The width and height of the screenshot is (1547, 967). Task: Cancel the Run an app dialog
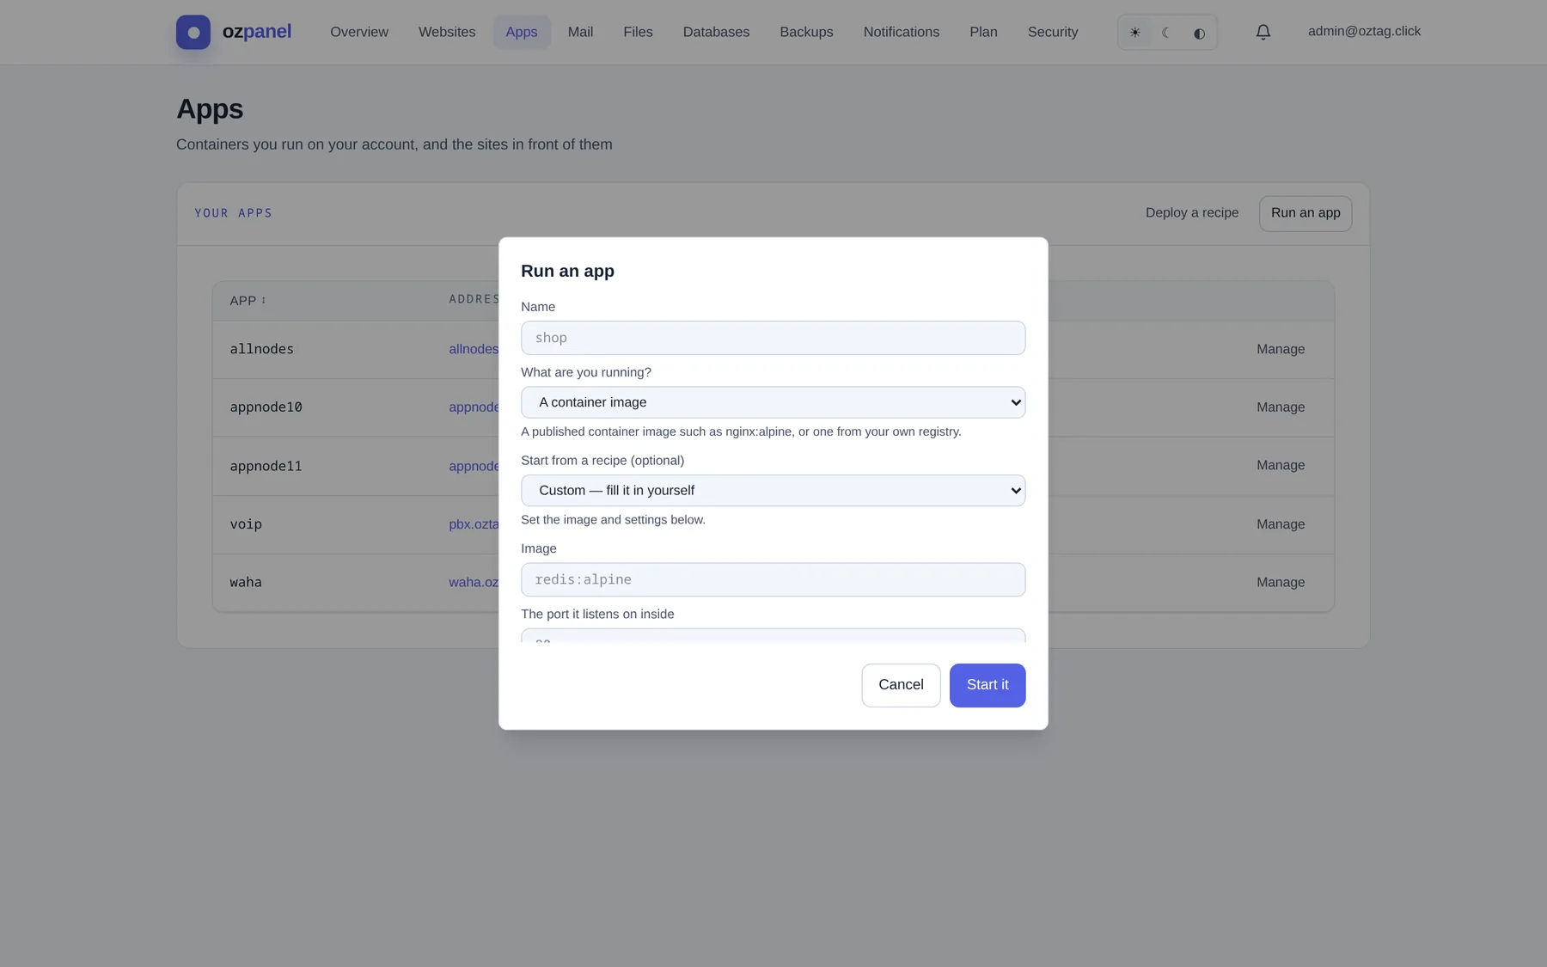[x=901, y=685]
